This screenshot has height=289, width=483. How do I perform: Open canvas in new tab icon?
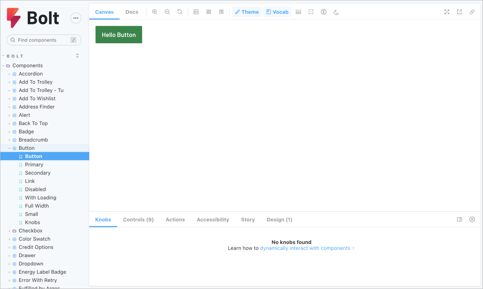tap(459, 12)
